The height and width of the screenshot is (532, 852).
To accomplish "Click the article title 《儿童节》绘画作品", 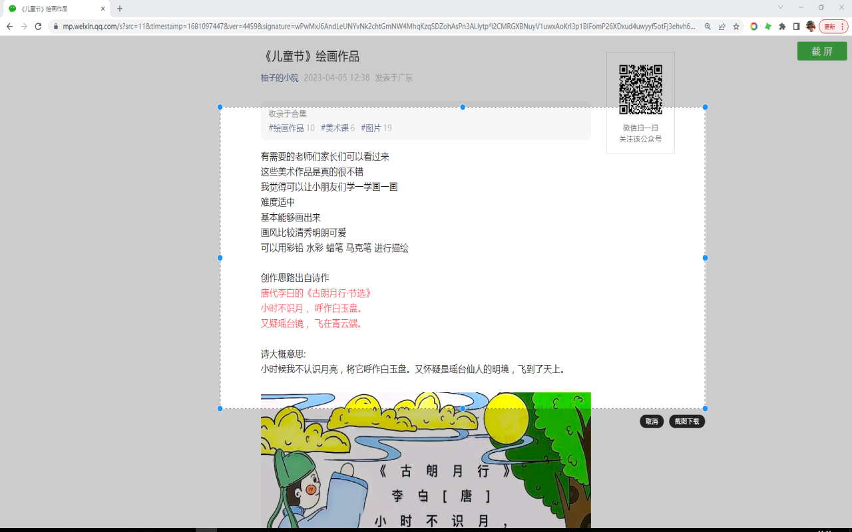I will 310,57.
